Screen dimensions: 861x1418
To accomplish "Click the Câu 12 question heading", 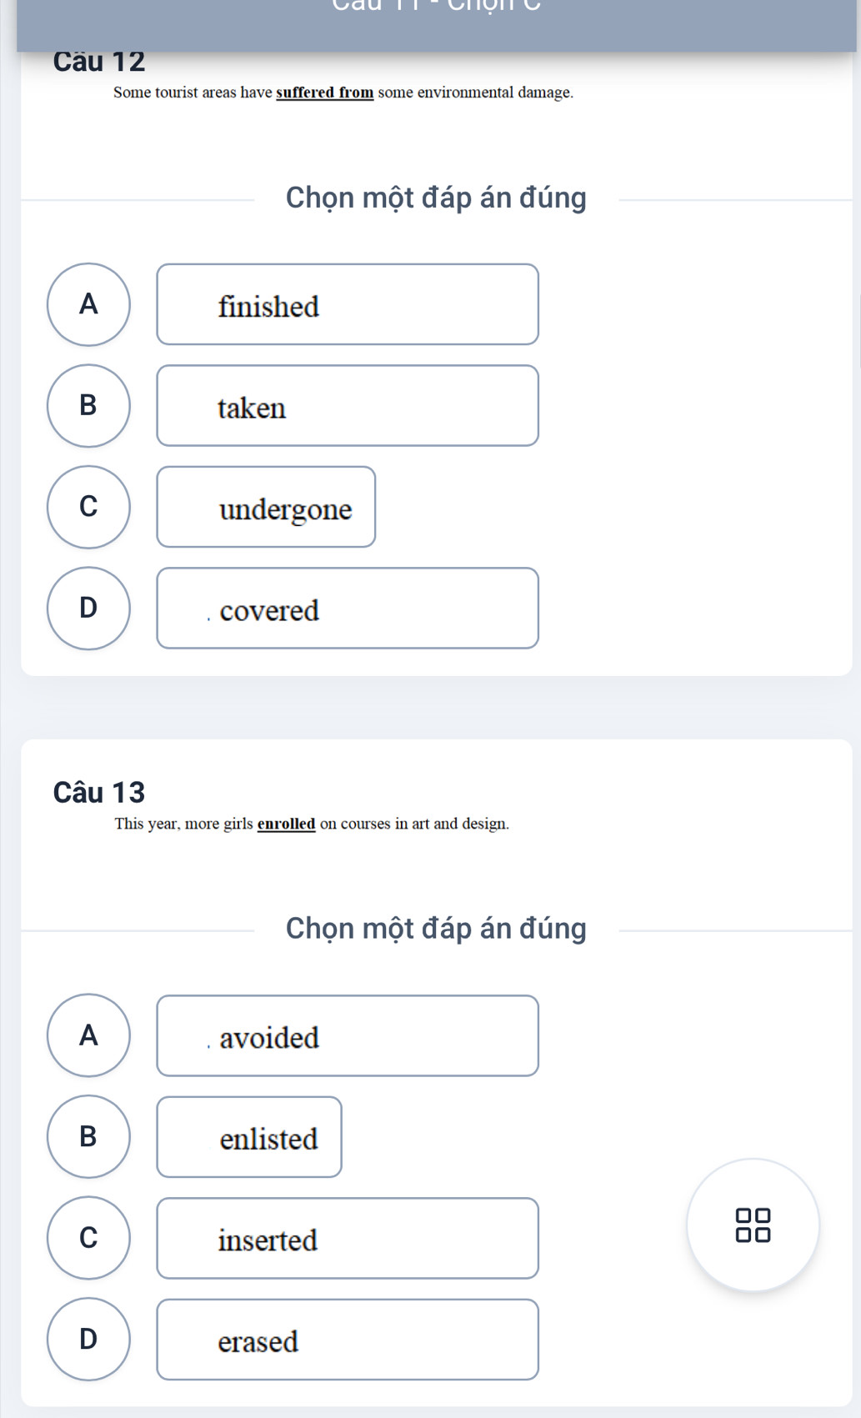I will [x=99, y=62].
